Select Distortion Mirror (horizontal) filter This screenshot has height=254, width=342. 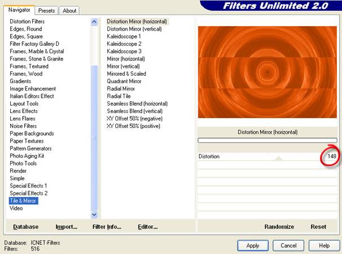[x=137, y=21]
